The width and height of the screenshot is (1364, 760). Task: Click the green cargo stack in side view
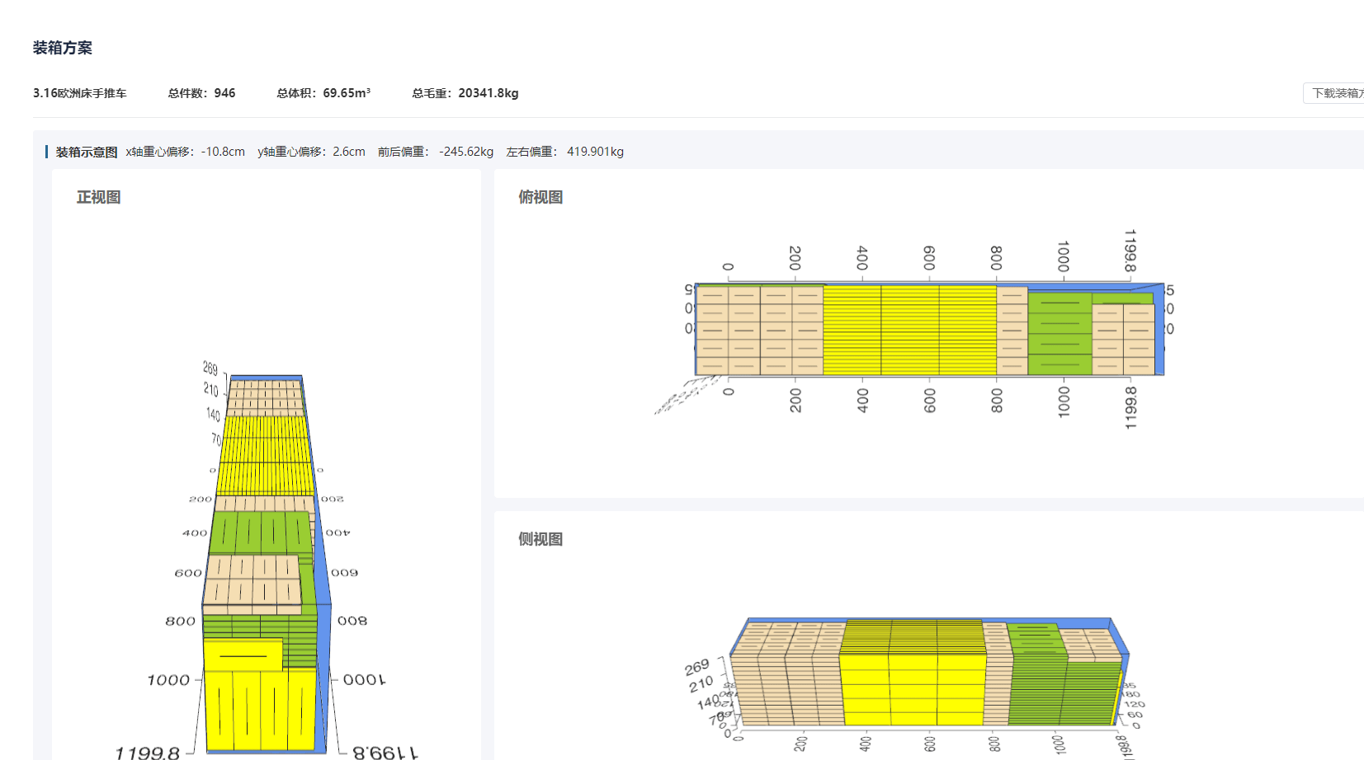tap(1063, 691)
